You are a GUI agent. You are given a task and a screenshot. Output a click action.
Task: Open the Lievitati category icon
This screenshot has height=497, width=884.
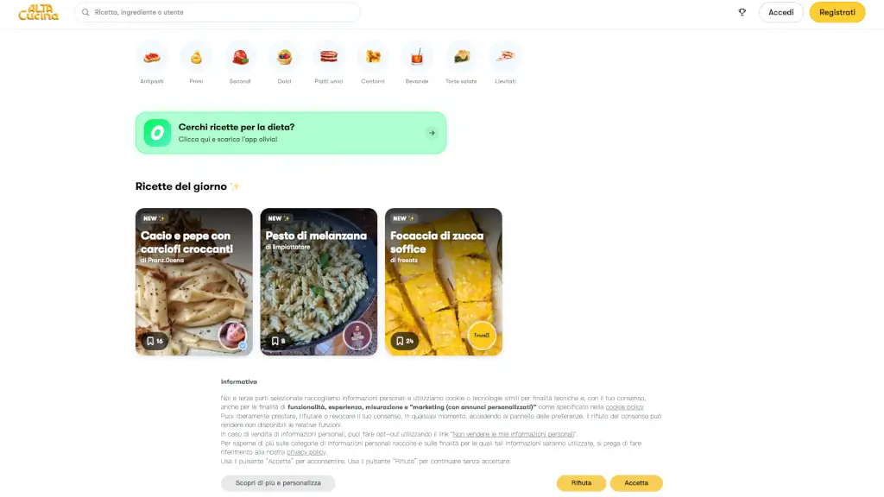pyautogui.click(x=505, y=57)
